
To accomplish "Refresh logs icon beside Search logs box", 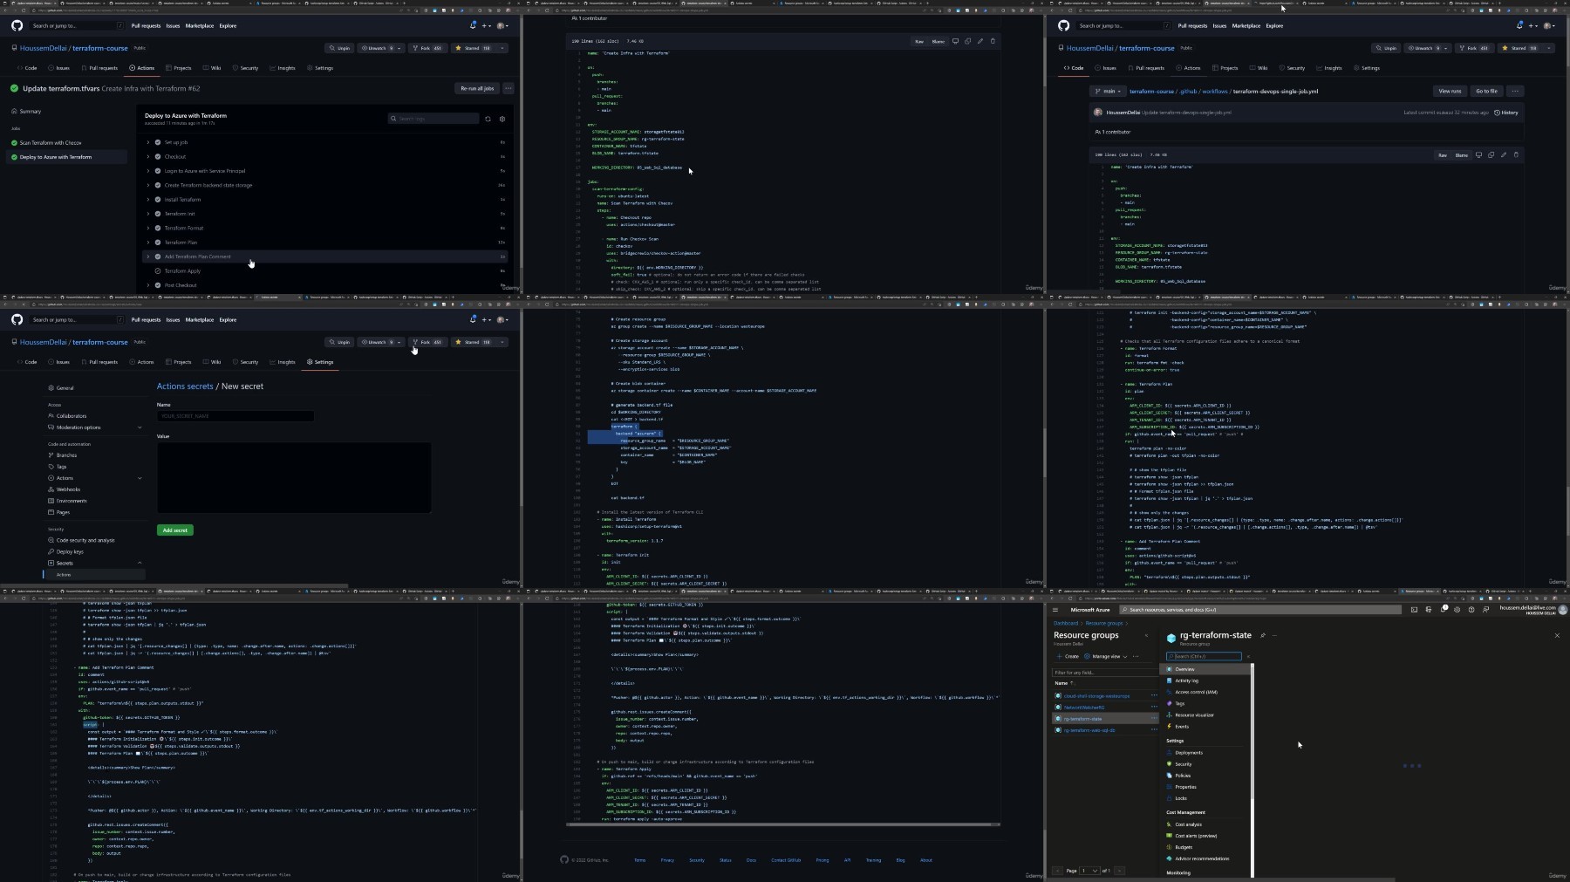I will (x=488, y=119).
